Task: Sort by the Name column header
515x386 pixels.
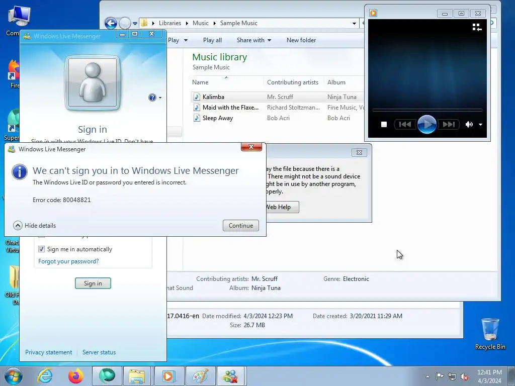Action: coord(227,82)
